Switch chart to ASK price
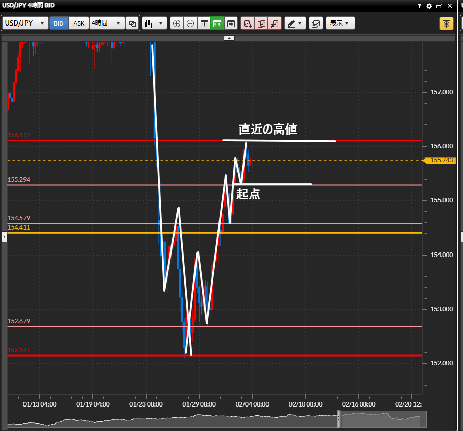 pyautogui.click(x=79, y=23)
